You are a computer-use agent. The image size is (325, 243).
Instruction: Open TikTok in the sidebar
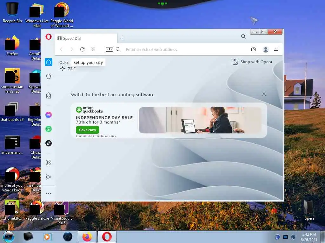click(49, 143)
